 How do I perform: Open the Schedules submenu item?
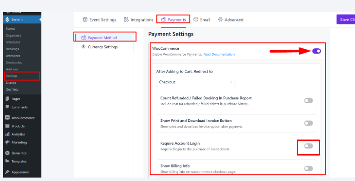tap(13, 42)
